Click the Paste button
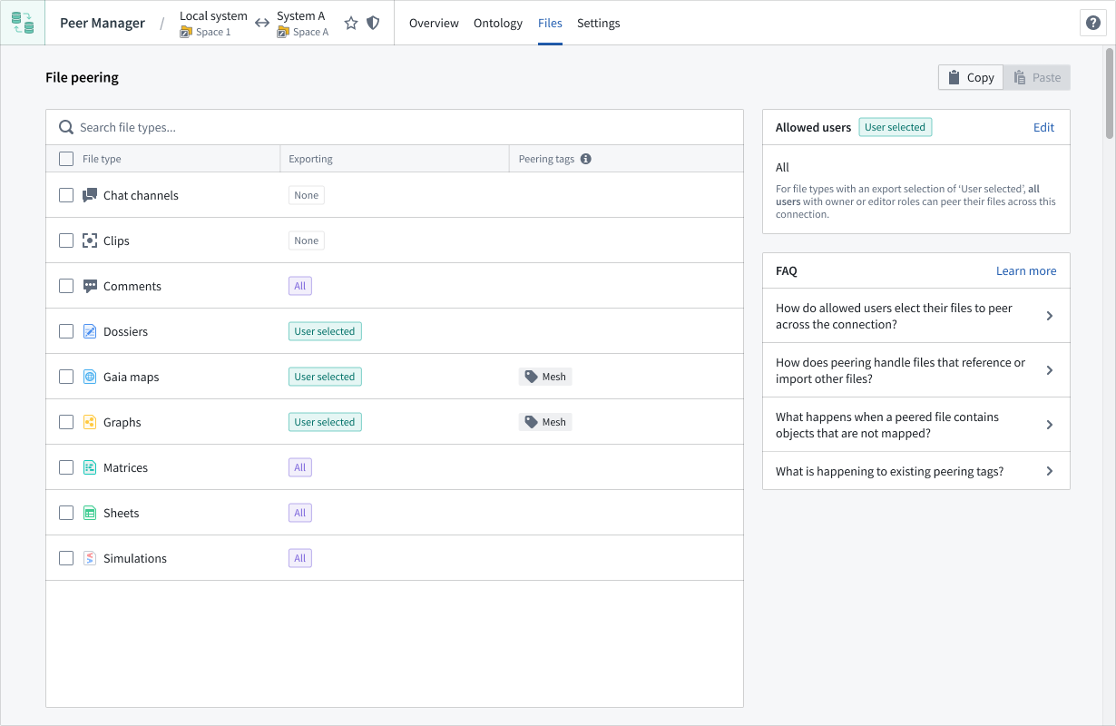 [1037, 77]
